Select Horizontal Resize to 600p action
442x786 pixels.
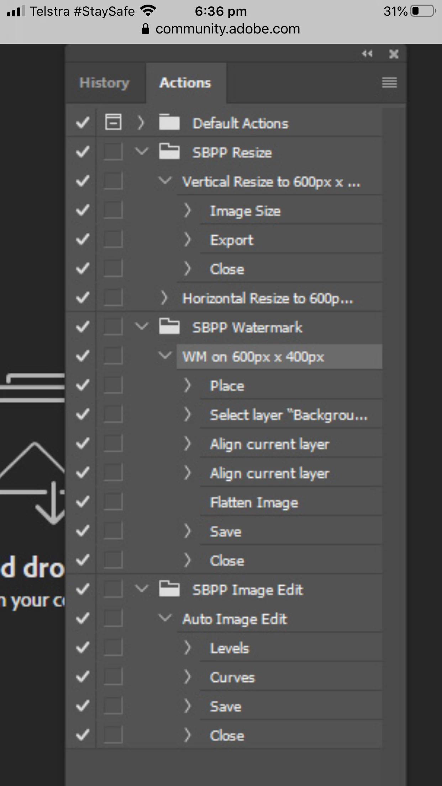pyautogui.click(x=268, y=298)
